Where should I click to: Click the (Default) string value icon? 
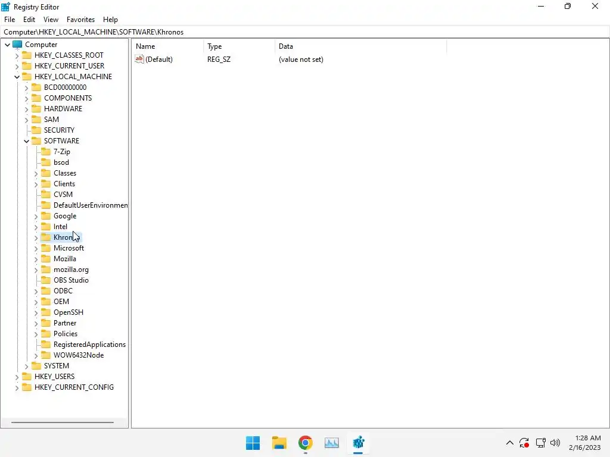click(x=139, y=59)
